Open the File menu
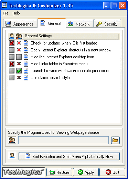Viewport: 128px width, 179px height. (6, 13)
